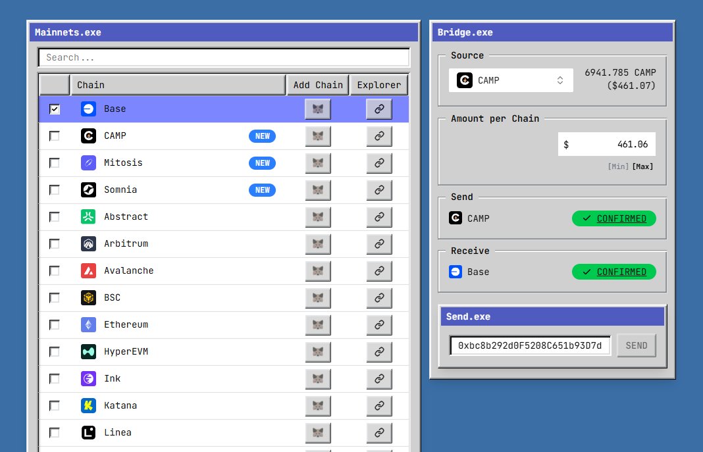Select the Ethereum chain name
The image size is (703, 452).
[126, 325]
